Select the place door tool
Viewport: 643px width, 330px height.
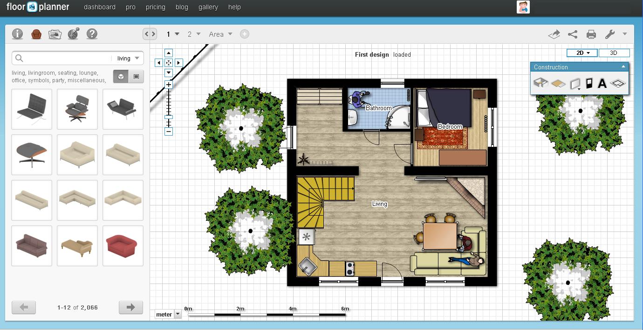(589, 84)
